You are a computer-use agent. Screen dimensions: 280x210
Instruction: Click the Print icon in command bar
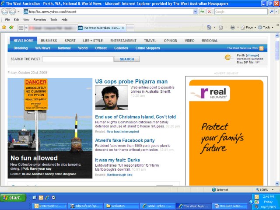coord(232,27)
